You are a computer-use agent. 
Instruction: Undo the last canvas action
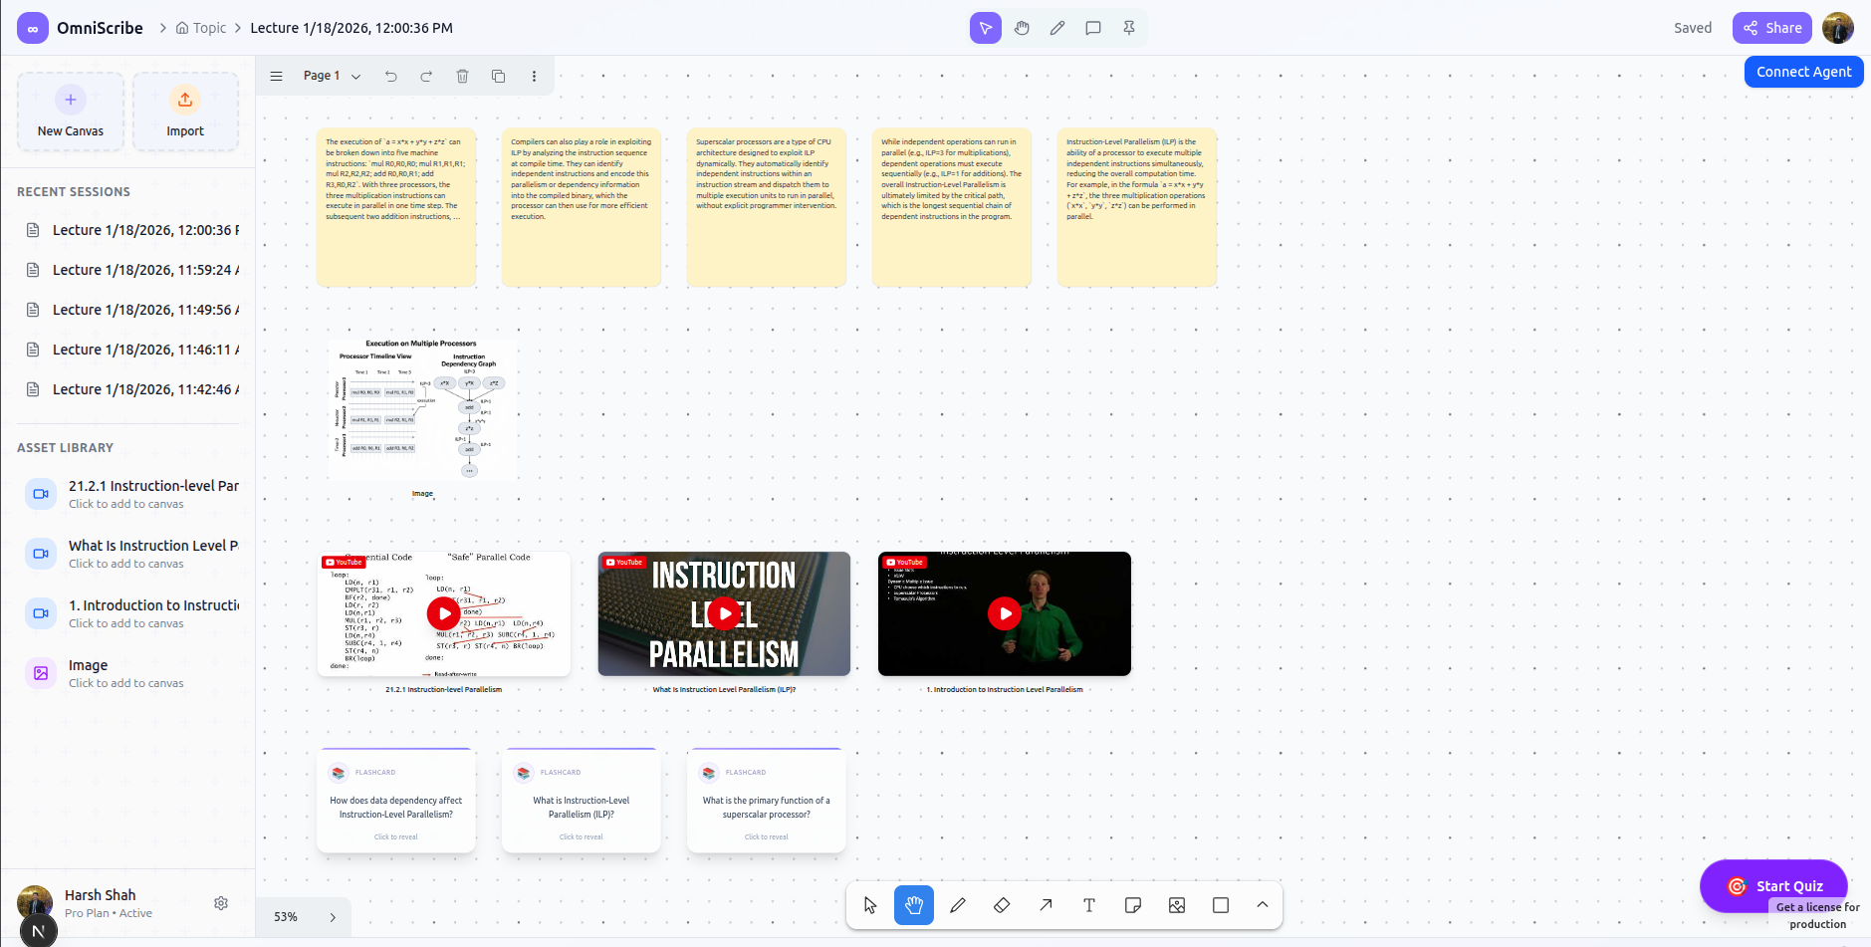tap(391, 76)
